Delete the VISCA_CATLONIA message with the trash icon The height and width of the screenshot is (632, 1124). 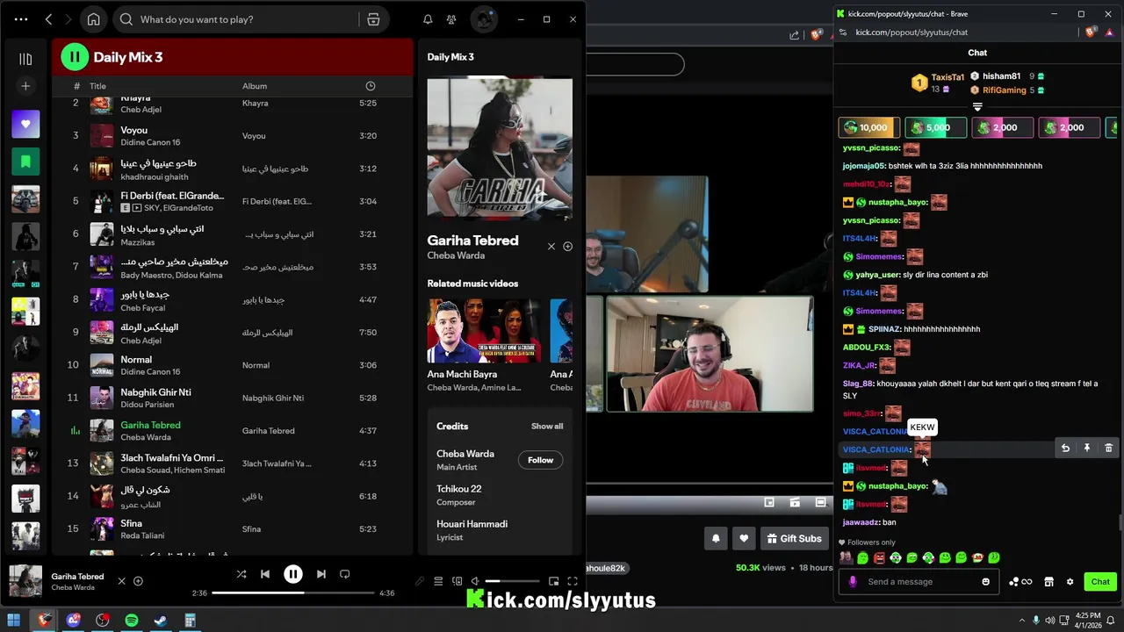(x=1108, y=449)
